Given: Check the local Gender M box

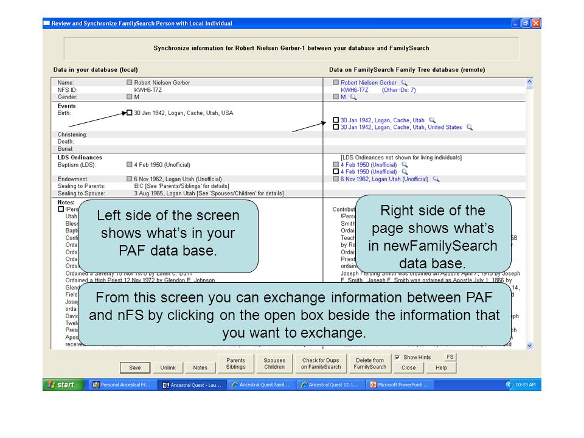Looking at the screenshot, I should point(129,97).
